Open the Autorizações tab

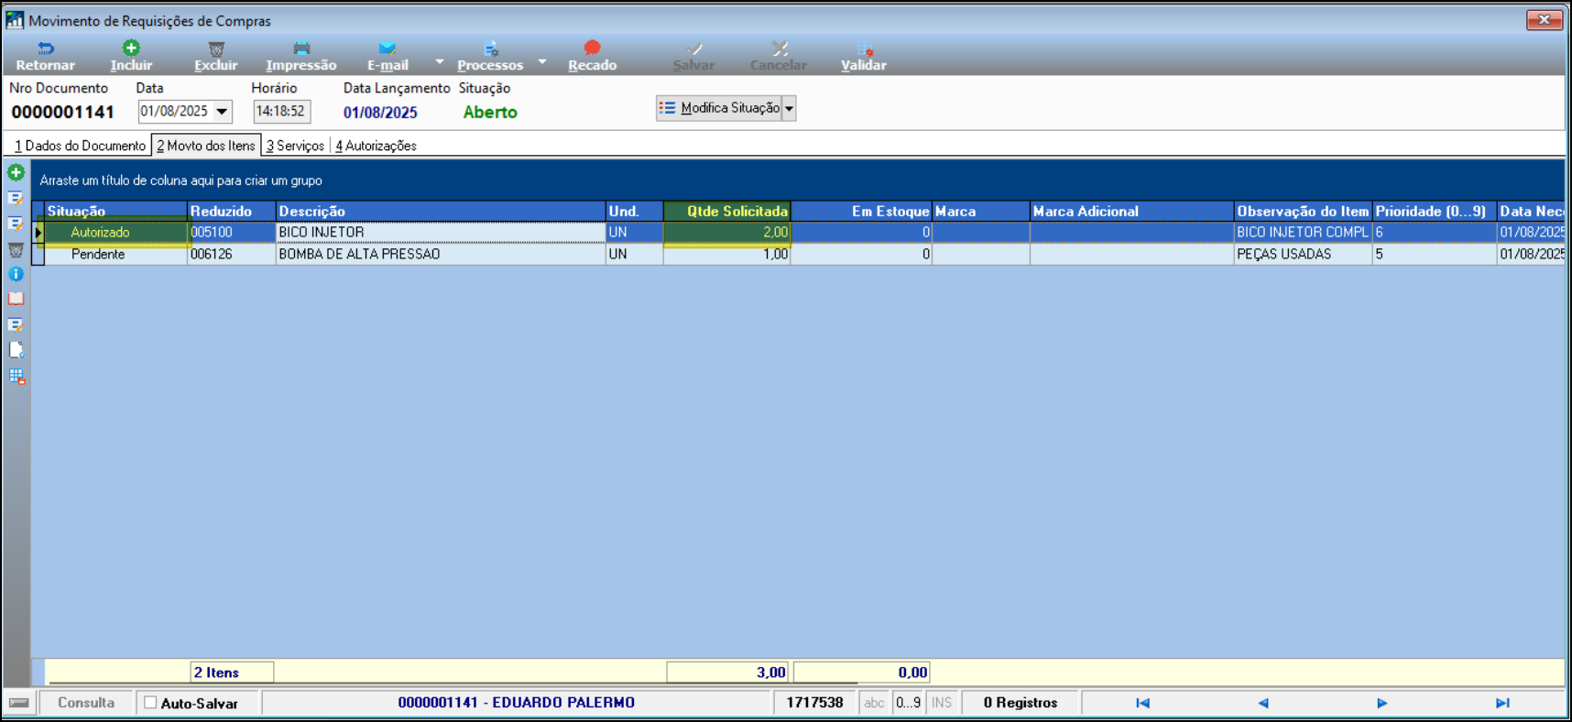(376, 146)
